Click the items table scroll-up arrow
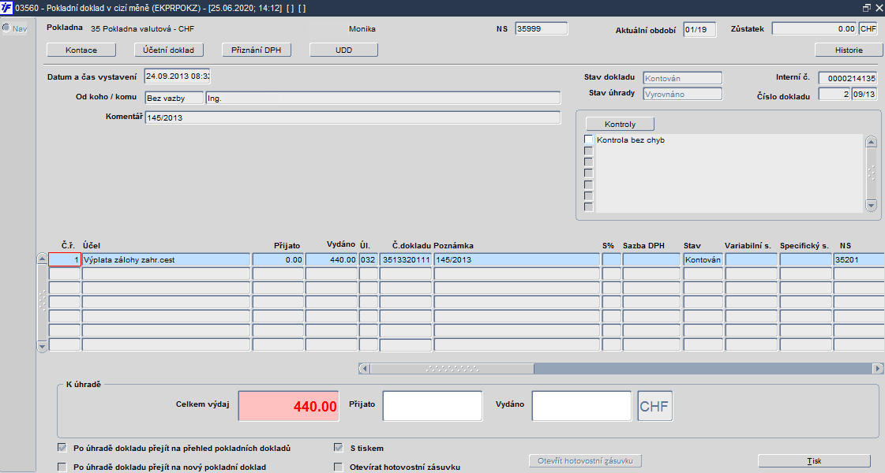Screen dimensions: 885x473 click(x=42, y=259)
